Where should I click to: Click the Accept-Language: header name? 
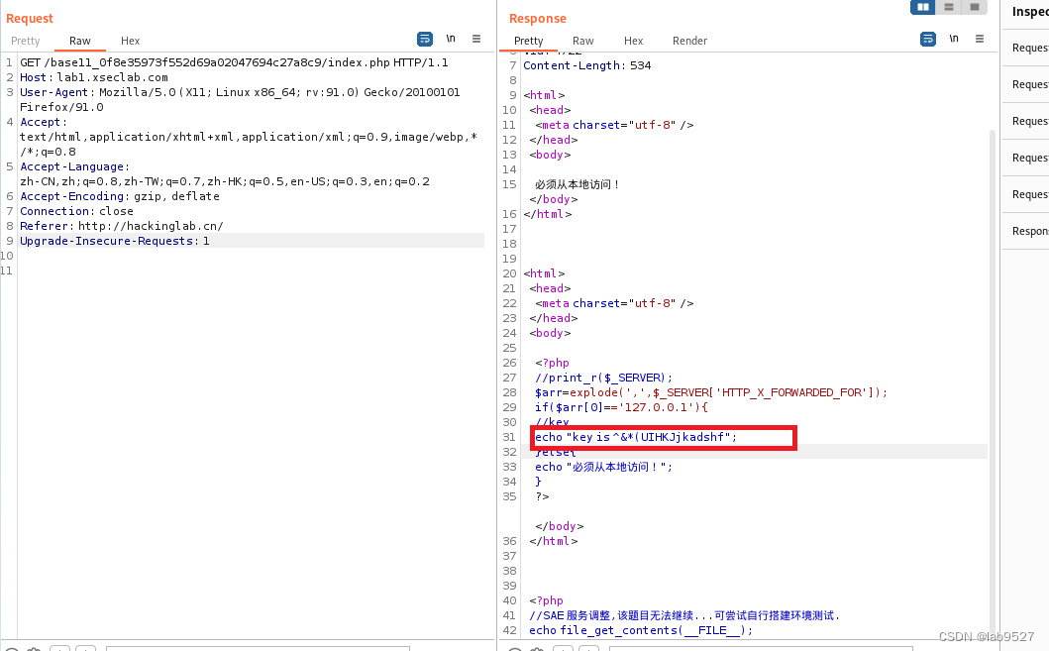pos(75,166)
